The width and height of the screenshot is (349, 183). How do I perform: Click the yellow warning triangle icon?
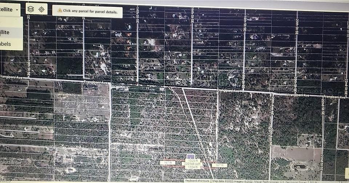point(60,10)
